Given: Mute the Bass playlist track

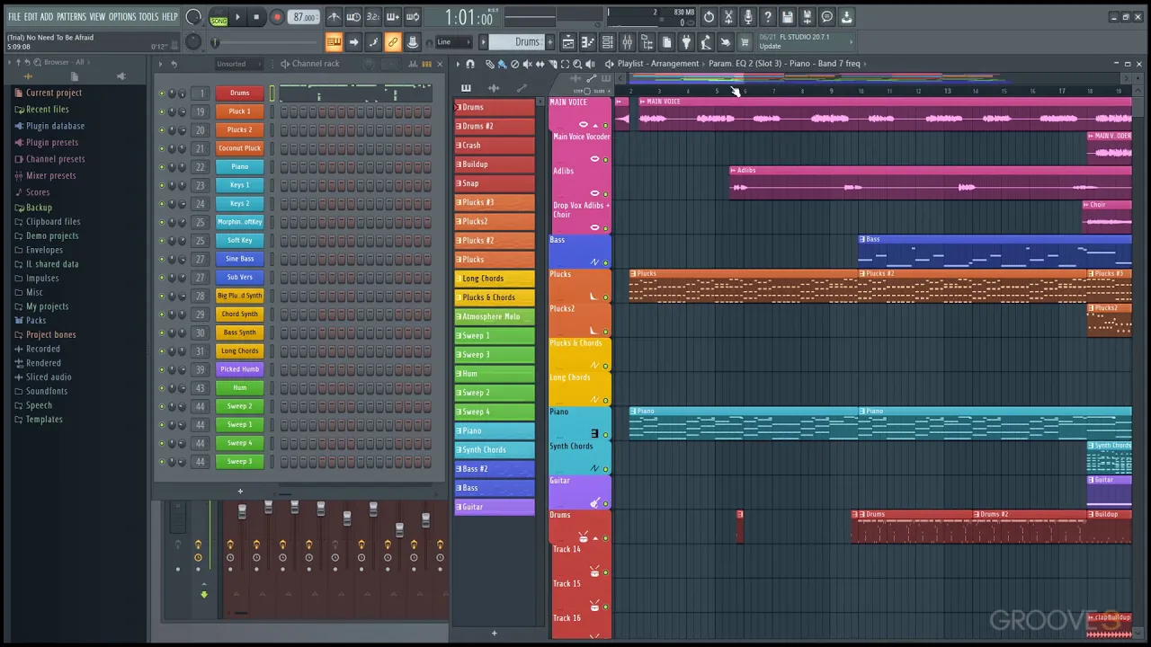Looking at the screenshot, I should click(x=605, y=262).
